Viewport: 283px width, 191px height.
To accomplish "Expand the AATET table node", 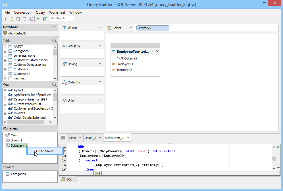I will 5,47.
